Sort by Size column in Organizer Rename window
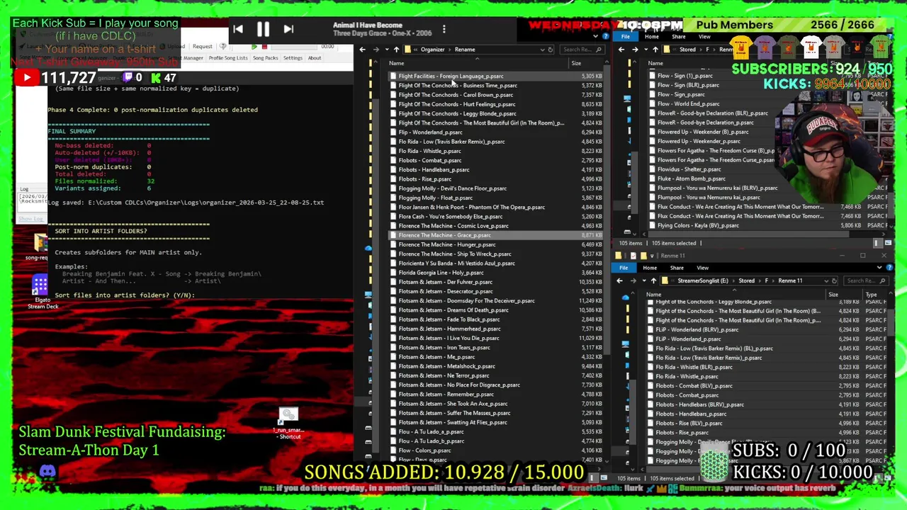This screenshot has width=907, height=510. click(576, 63)
